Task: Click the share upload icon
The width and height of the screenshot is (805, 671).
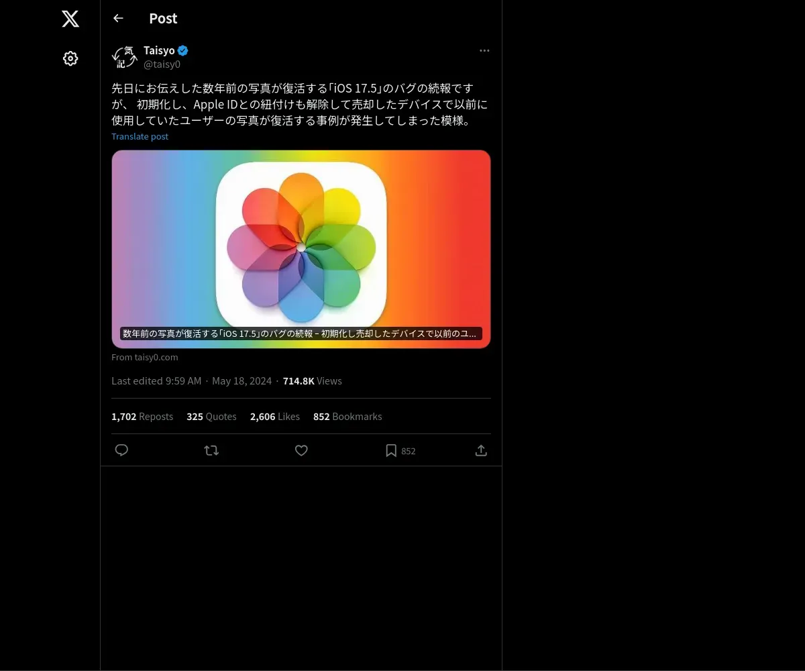Action: tap(481, 450)
